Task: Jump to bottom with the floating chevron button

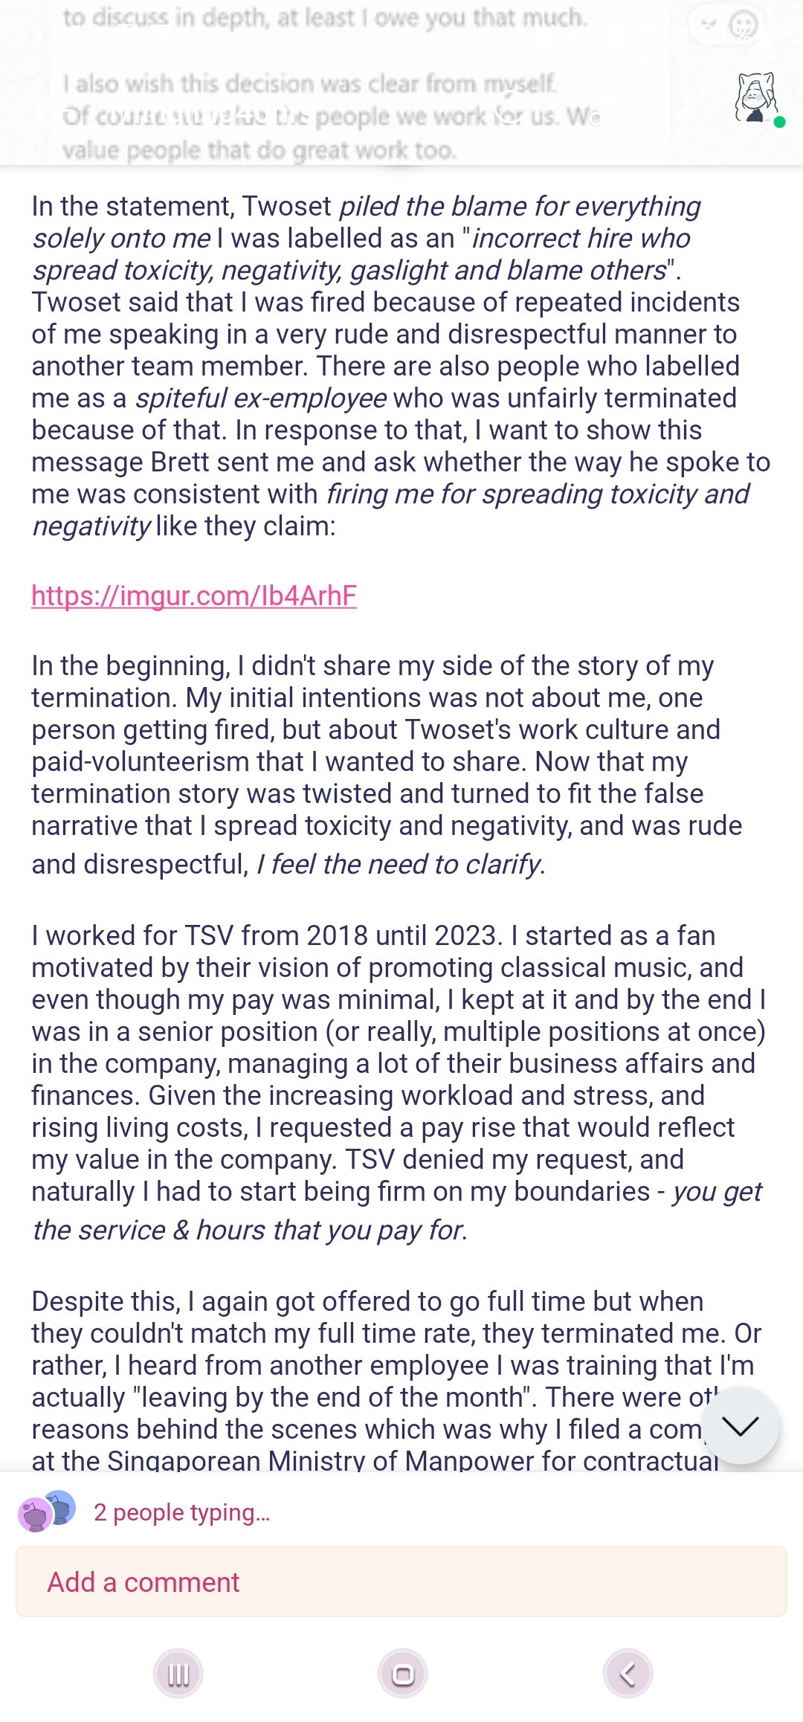Action: pos(740,1425)
